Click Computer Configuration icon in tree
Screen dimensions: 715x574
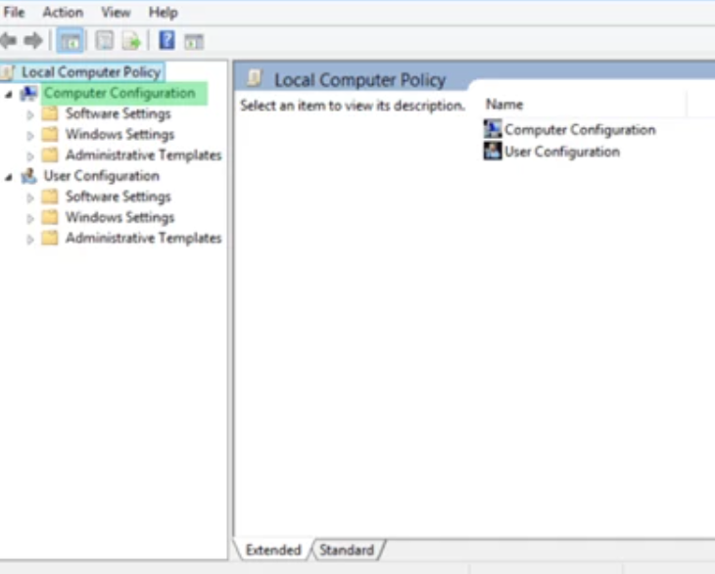tap(28, 93)
